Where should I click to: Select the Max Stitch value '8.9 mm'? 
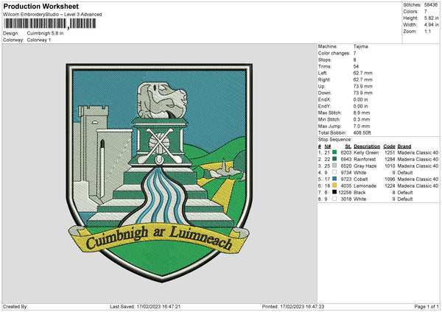coord(362,113)
